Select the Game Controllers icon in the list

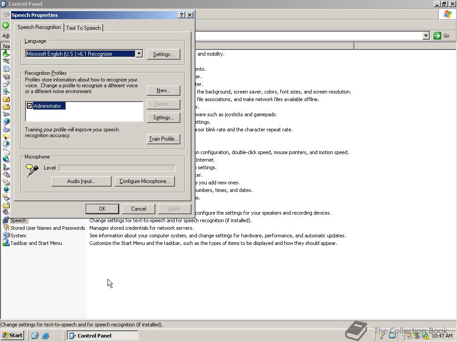tap(6, 114)
